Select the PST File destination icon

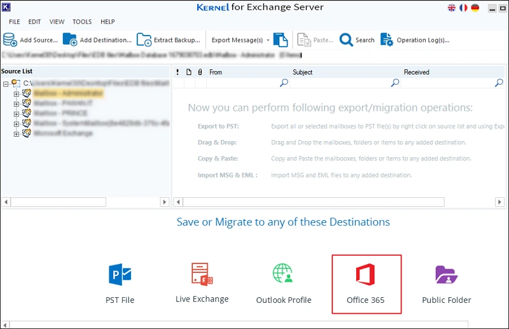click(120, 274)
